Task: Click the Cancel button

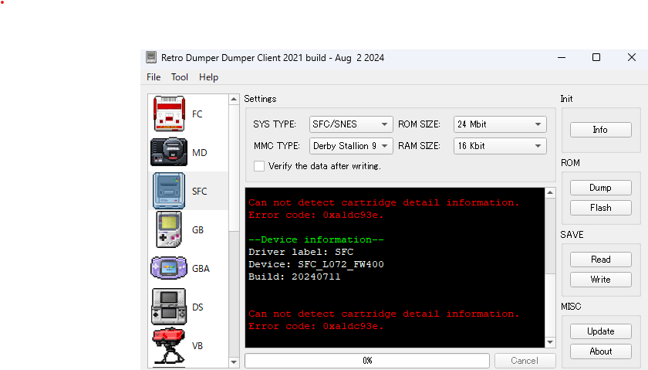Action: pos(525,361)
